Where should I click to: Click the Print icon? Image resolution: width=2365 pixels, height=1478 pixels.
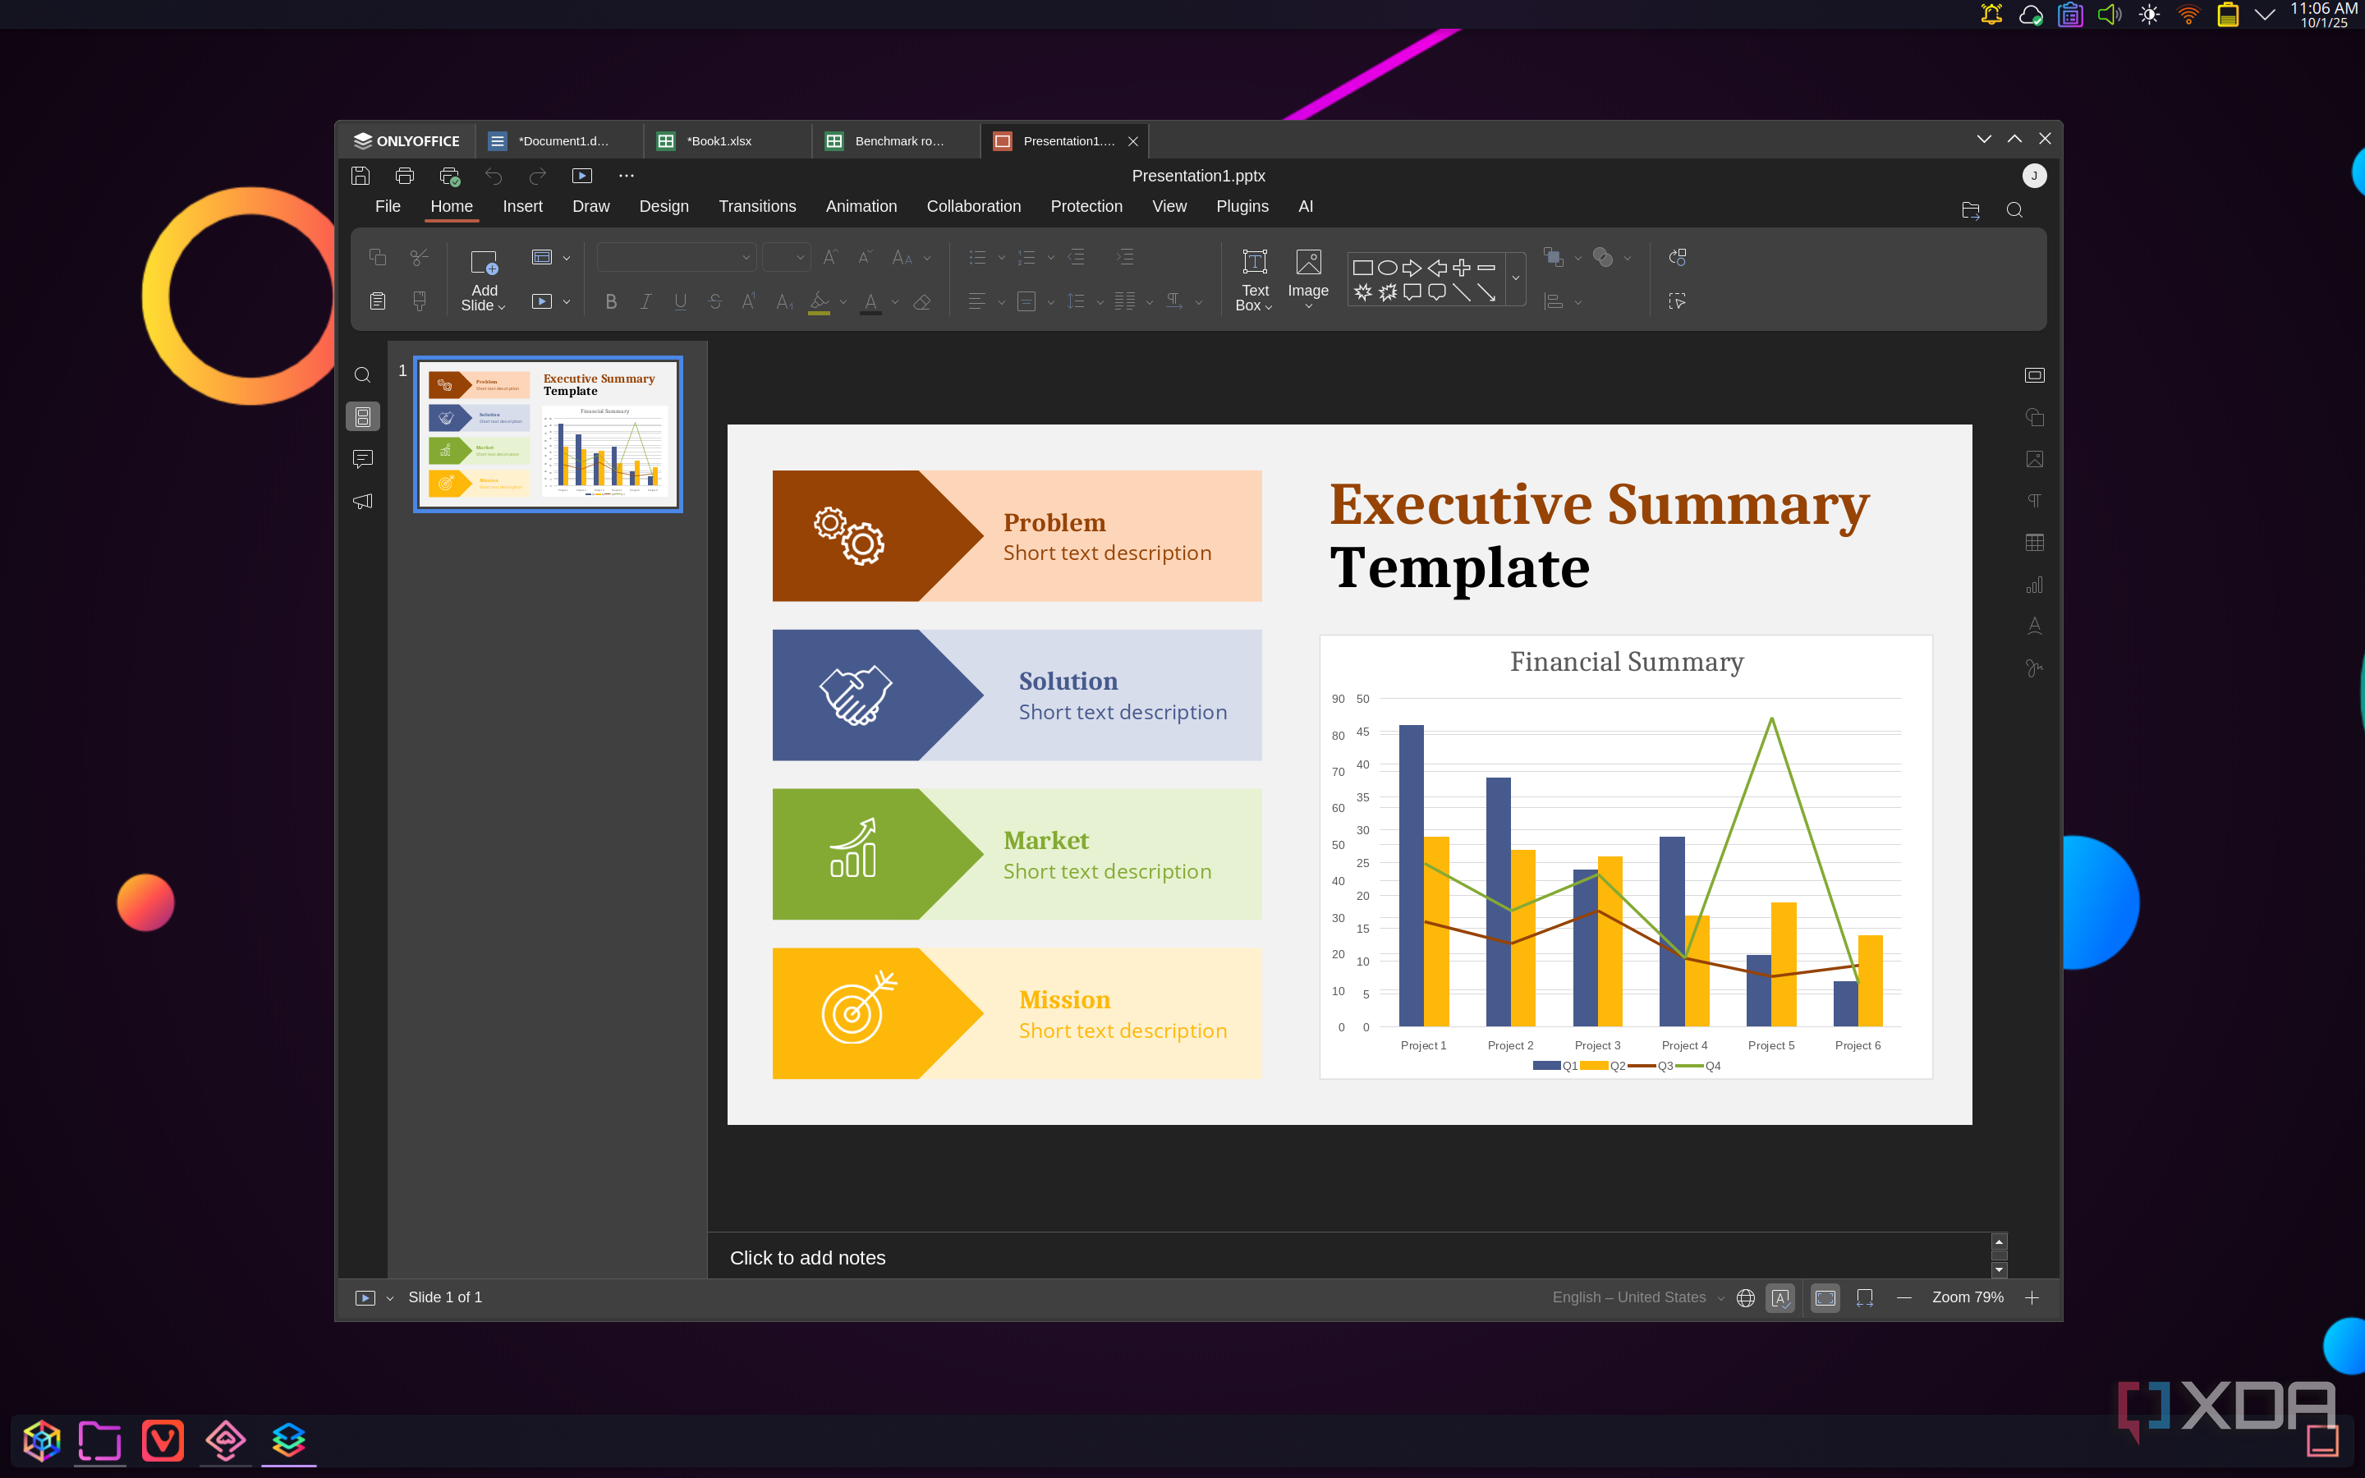tap(405, 176)
